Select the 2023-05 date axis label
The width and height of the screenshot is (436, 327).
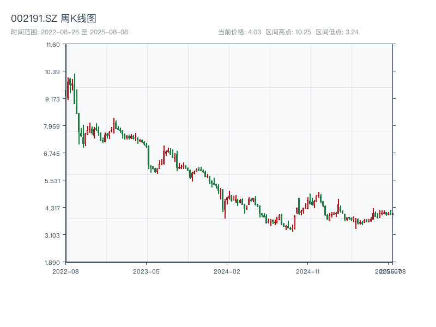click(146, 271)
